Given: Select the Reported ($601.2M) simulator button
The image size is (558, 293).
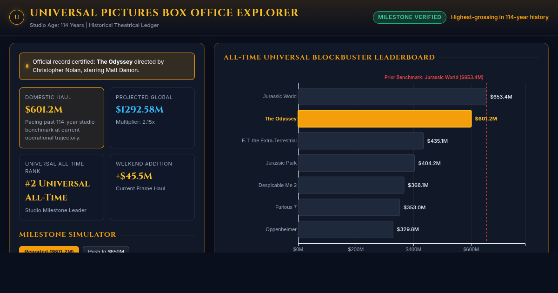Looking at the screenshot, I should point(49,250).
